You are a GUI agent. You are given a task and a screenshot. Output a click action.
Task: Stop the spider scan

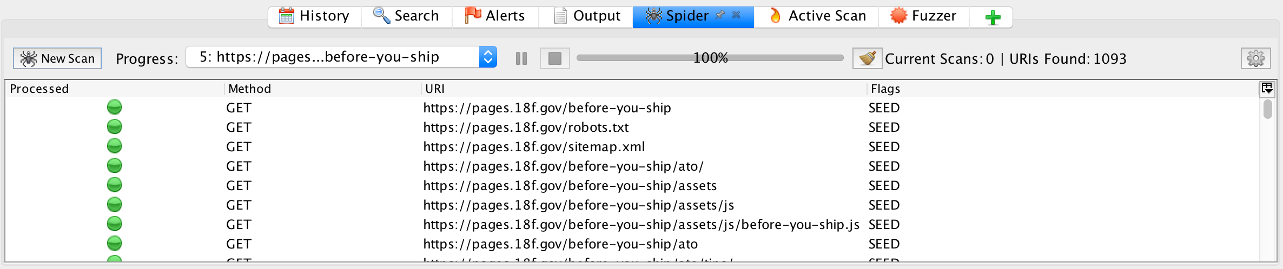[x=554, y=58]
